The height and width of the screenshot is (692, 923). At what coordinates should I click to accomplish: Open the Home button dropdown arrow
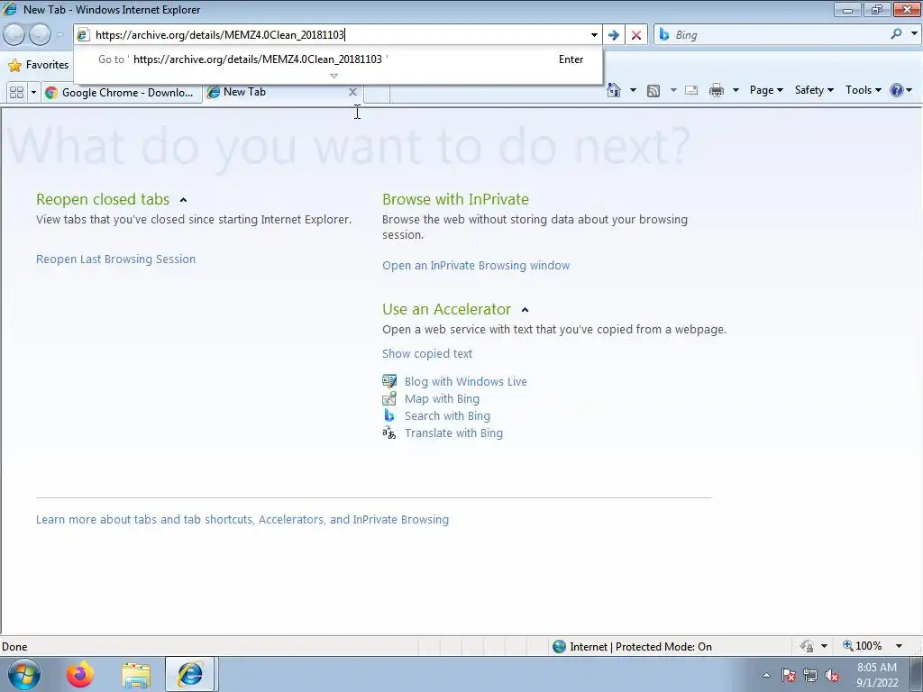click(x=633, y=90)
